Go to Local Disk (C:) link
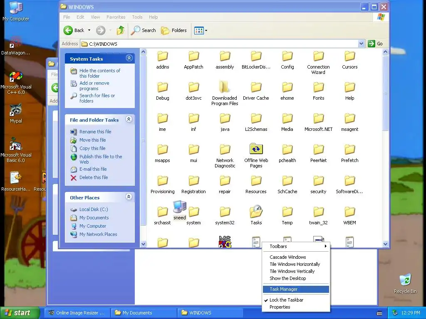The width and height of the screenshot is (426, 319). [x=94, y=209]
